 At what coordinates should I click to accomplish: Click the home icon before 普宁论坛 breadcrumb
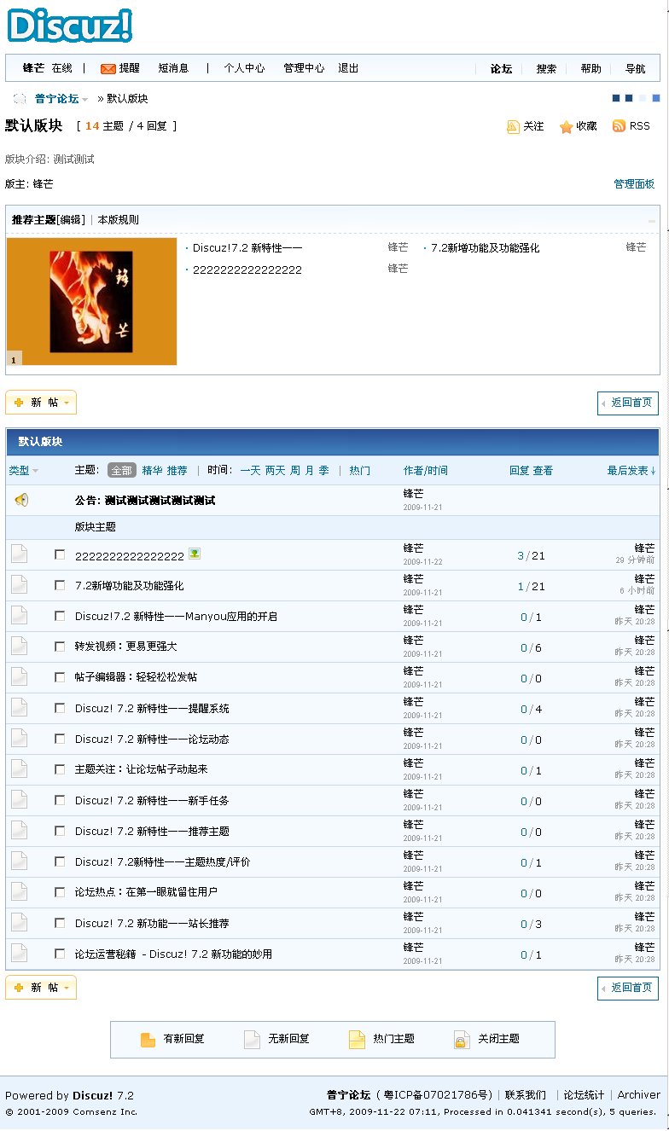20,99
